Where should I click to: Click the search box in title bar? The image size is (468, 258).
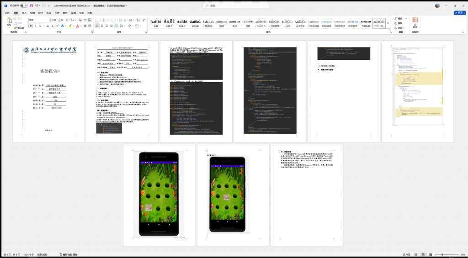(x=236, y=5)
